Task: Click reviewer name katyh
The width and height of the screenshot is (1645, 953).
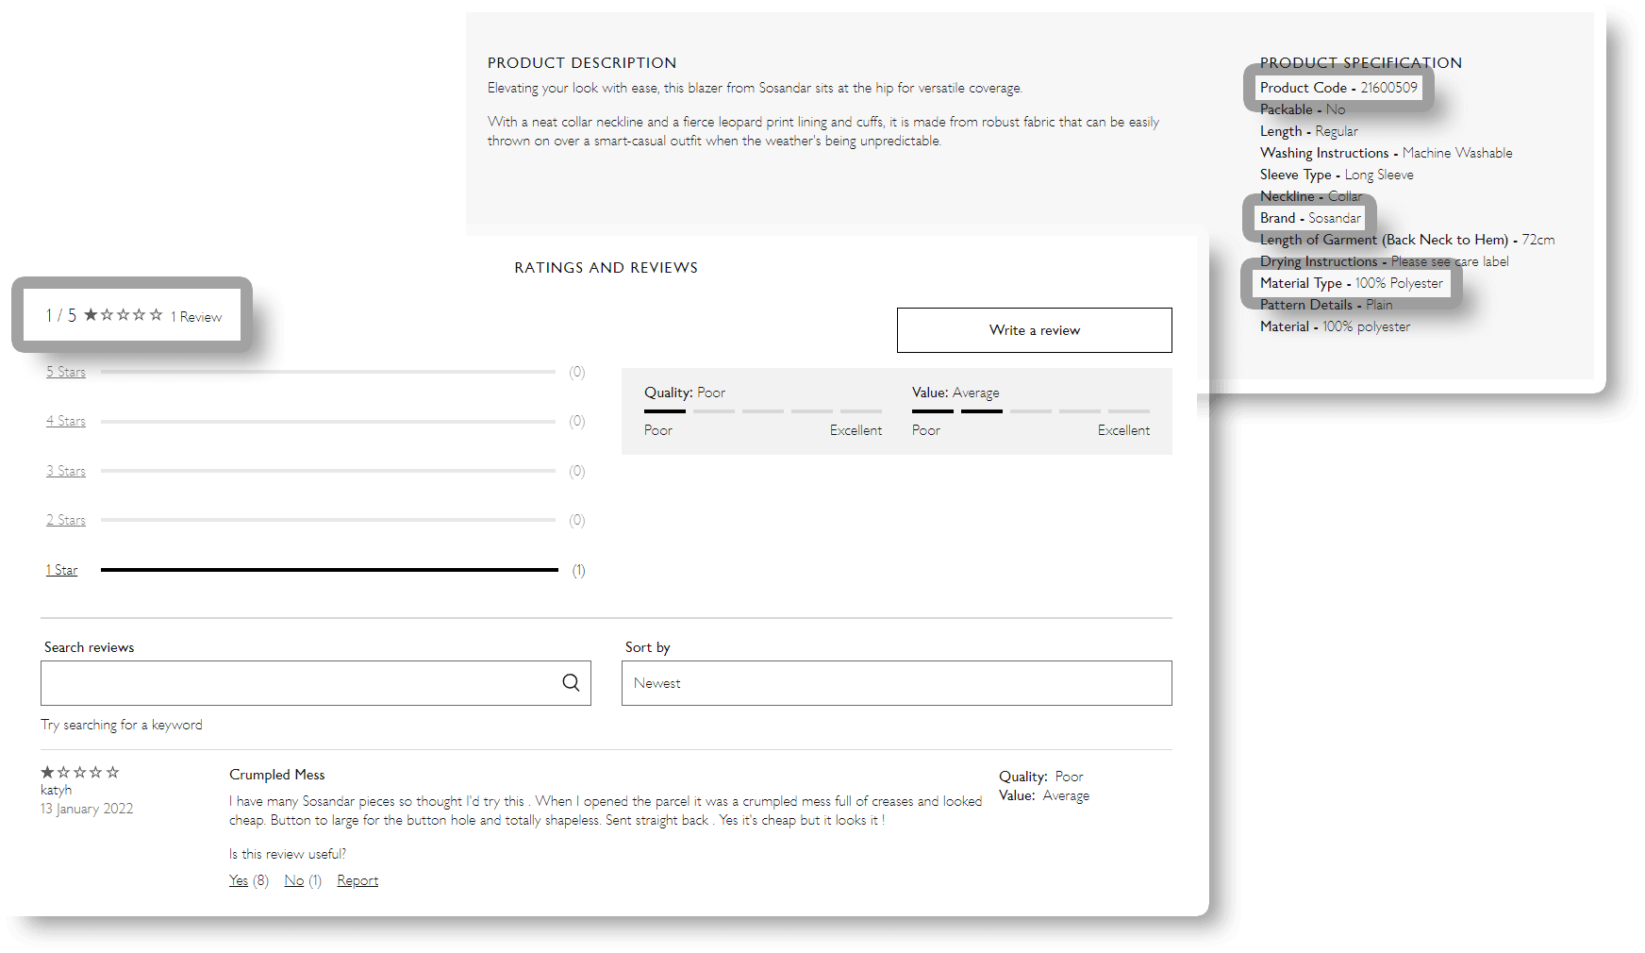Action: pos(57,790)
